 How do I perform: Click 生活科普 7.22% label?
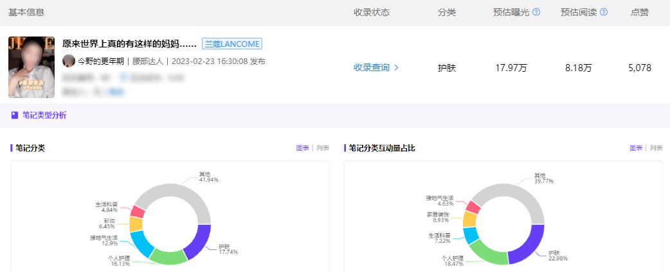(439, 238)
